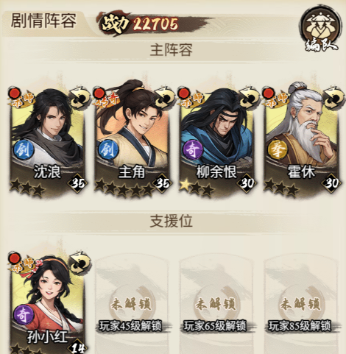The width and height of the screenshot is (346, 354).
Task: Tap the swap arrows on 沈浪's card
Action: [80, 98]
